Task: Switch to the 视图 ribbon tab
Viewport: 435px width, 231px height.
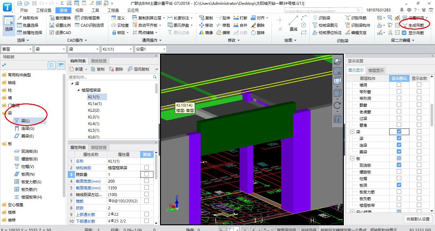Action: click(79, 10)
